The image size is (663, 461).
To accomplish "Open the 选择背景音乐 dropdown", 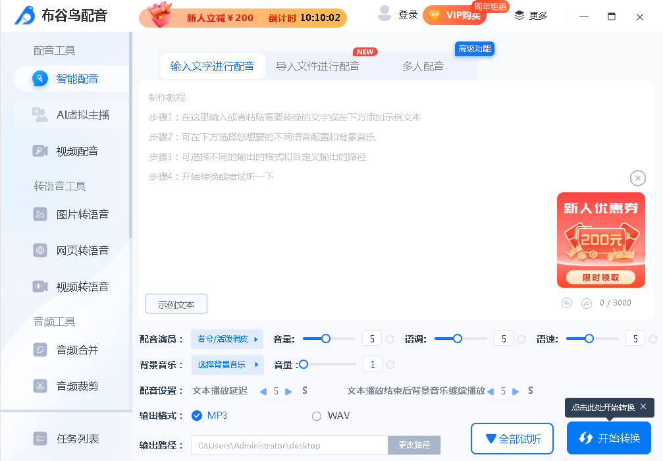I will click(226, 364).
